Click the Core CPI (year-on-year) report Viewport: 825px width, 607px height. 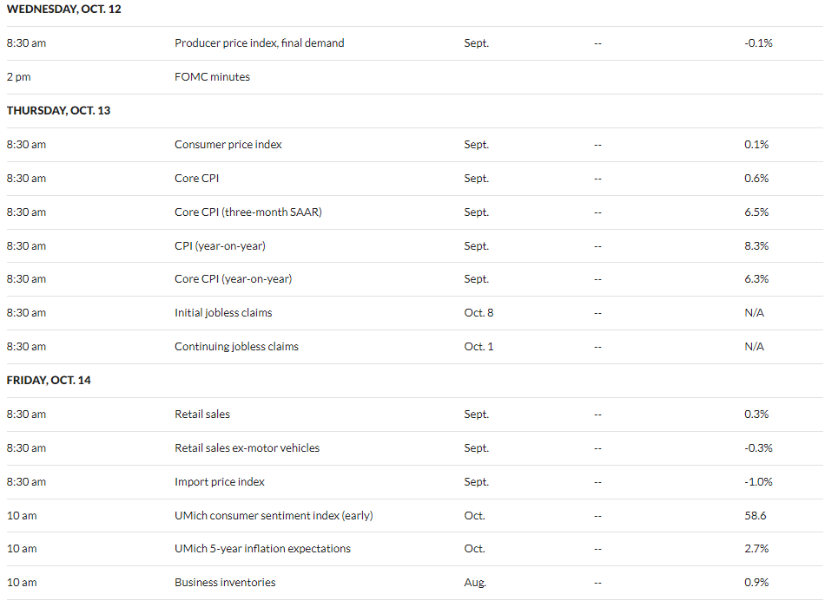click(233, 278)
